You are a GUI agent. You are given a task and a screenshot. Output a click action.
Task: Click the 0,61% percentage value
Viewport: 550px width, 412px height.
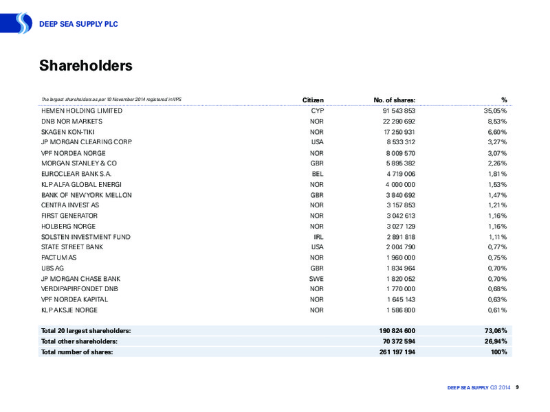point(497,310)
